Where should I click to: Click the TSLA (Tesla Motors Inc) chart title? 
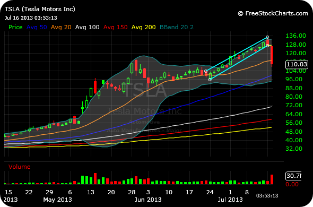[x=40, y=9]
